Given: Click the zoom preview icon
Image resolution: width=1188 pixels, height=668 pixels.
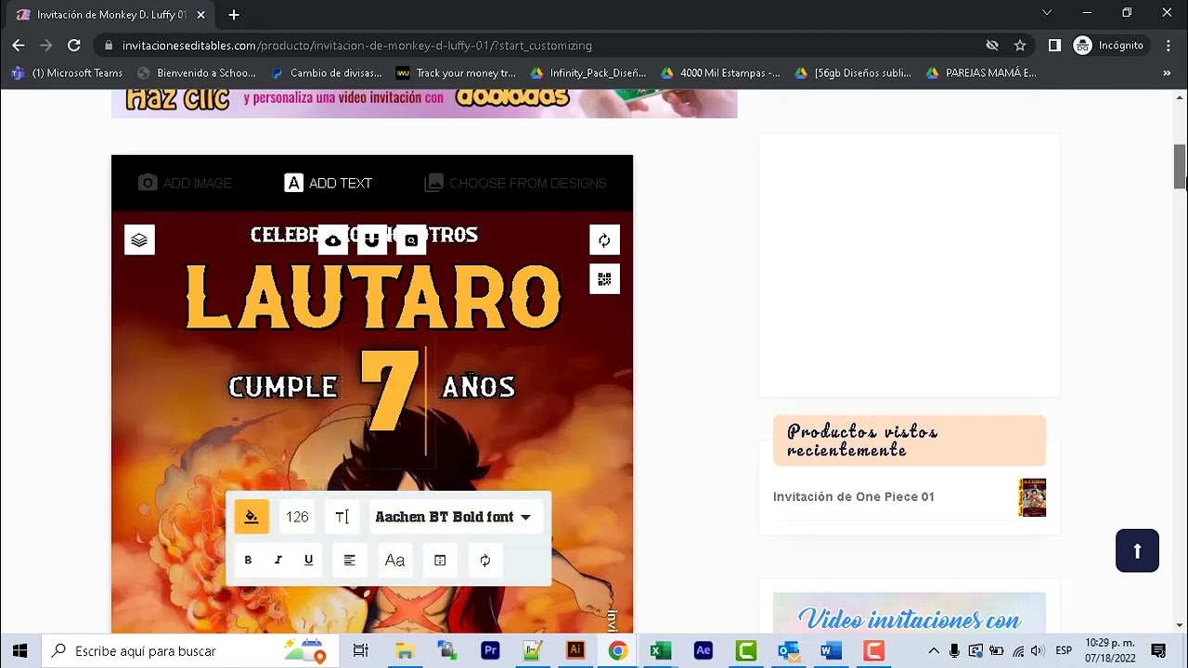Looking at the screenshot, I should coord(411,241).
